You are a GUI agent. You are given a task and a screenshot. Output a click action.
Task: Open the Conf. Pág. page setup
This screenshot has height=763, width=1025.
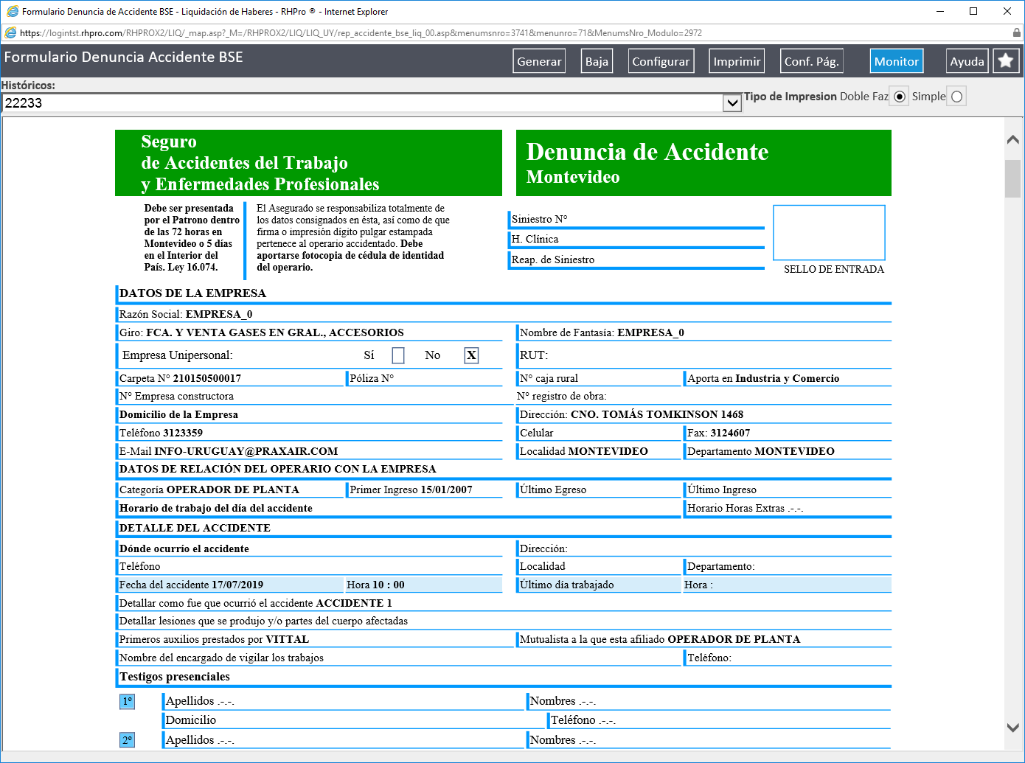point(811,61)
